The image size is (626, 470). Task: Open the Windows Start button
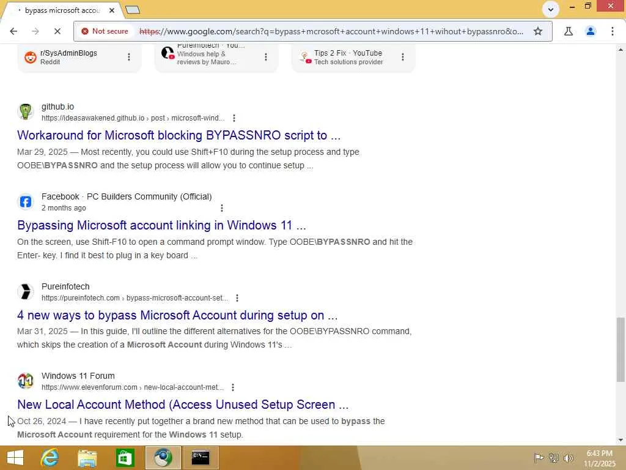click(x=15, y=458)
